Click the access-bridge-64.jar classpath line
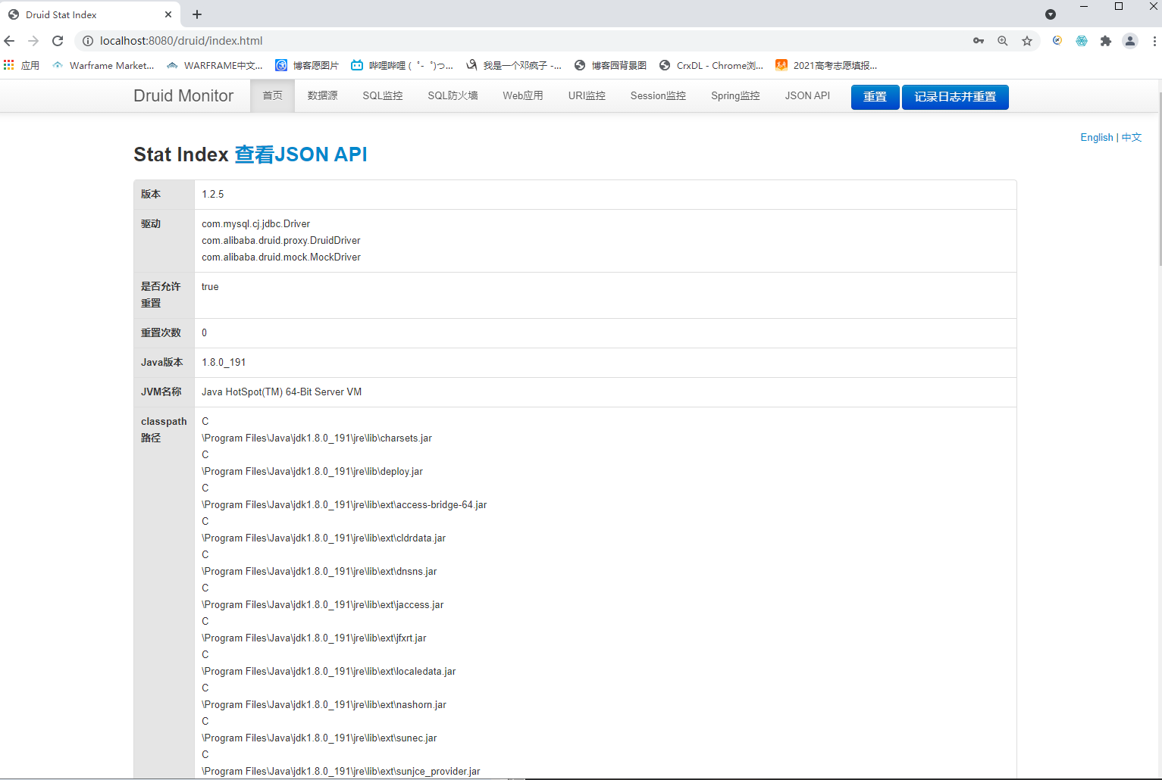Image resolution: width=1162 pixels, height=780 pixels. [x=344, y=505]
